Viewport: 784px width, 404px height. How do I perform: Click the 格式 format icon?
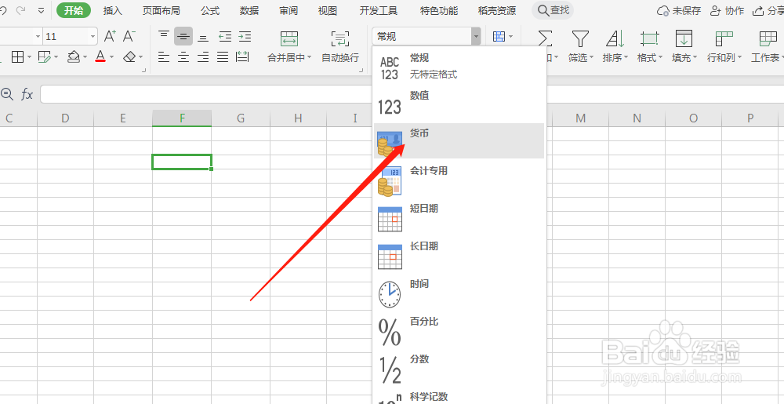coord(649,38)
